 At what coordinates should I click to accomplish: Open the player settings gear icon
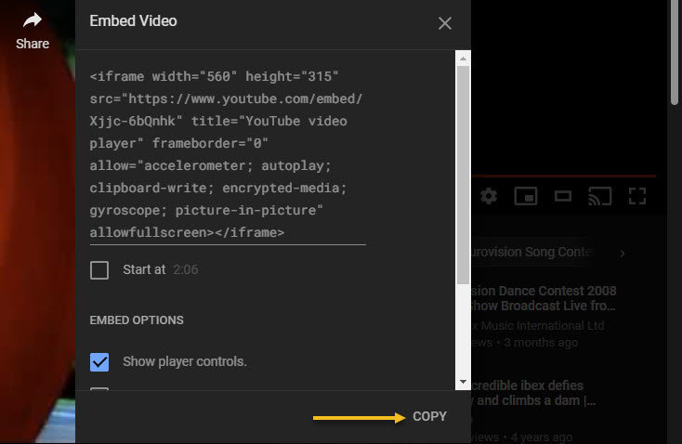click(489, 196)
